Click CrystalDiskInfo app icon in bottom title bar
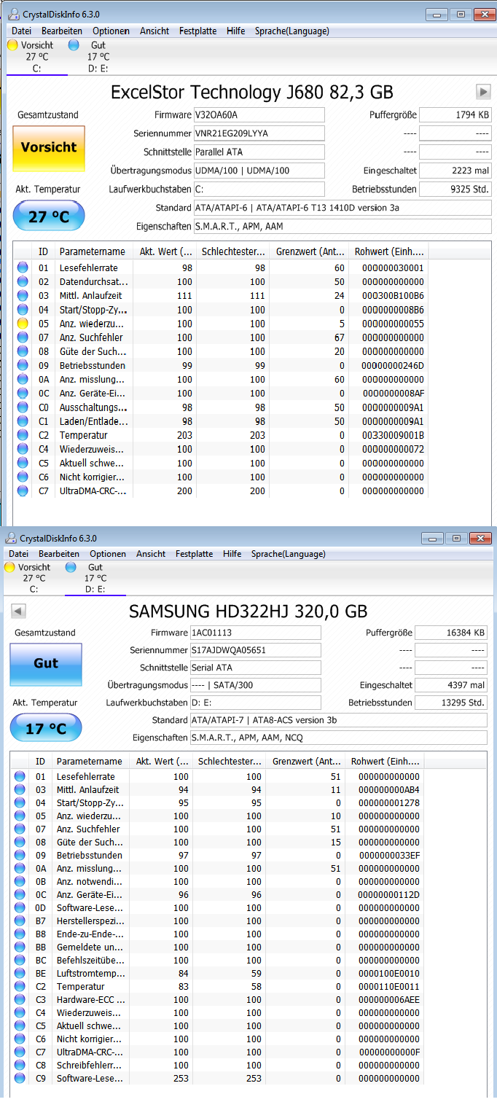The width and height of the screenshot is (497, 1102). [11, 538]
